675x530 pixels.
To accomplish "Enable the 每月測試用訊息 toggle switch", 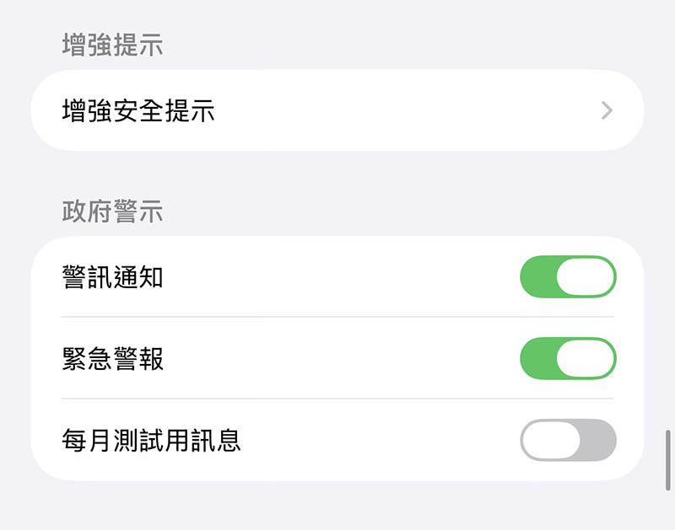I will click(568, 440).
